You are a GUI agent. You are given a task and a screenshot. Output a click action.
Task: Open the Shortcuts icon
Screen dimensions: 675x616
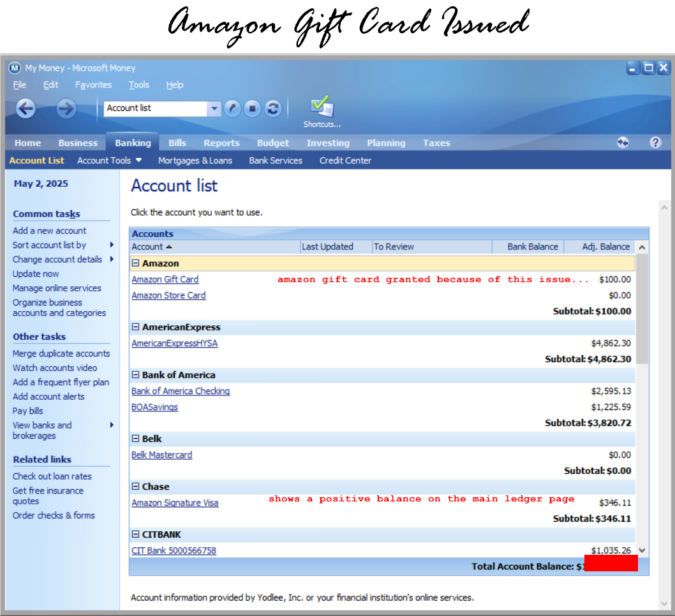click(x=322, y=112)
